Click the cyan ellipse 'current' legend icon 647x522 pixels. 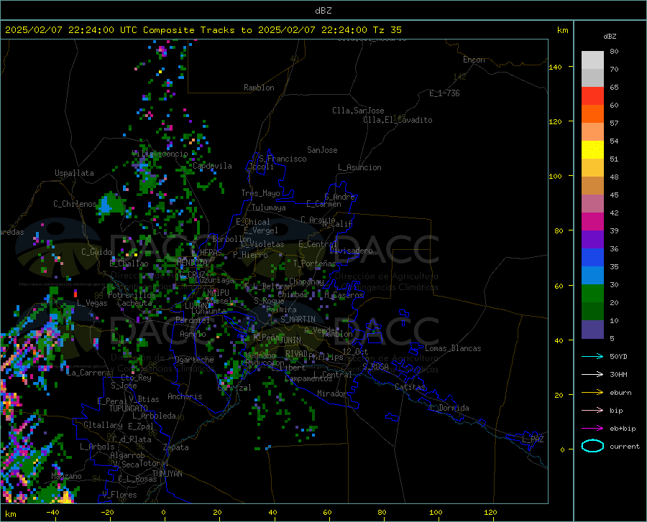(x=592, y=446)
